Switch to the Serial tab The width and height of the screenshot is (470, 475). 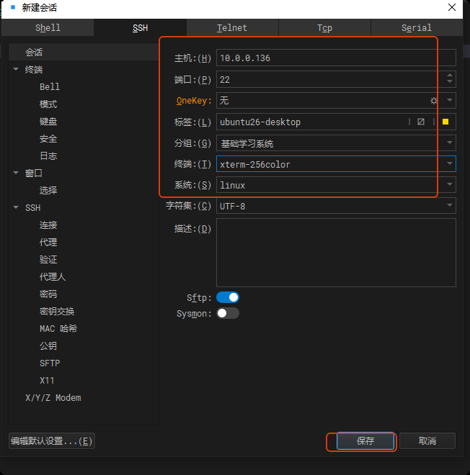(417, 27)
